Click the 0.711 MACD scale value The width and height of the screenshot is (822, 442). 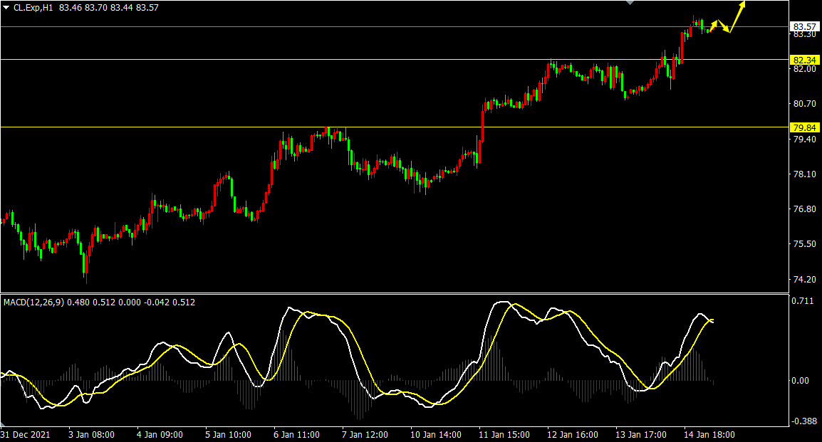[x=803, y=300]
